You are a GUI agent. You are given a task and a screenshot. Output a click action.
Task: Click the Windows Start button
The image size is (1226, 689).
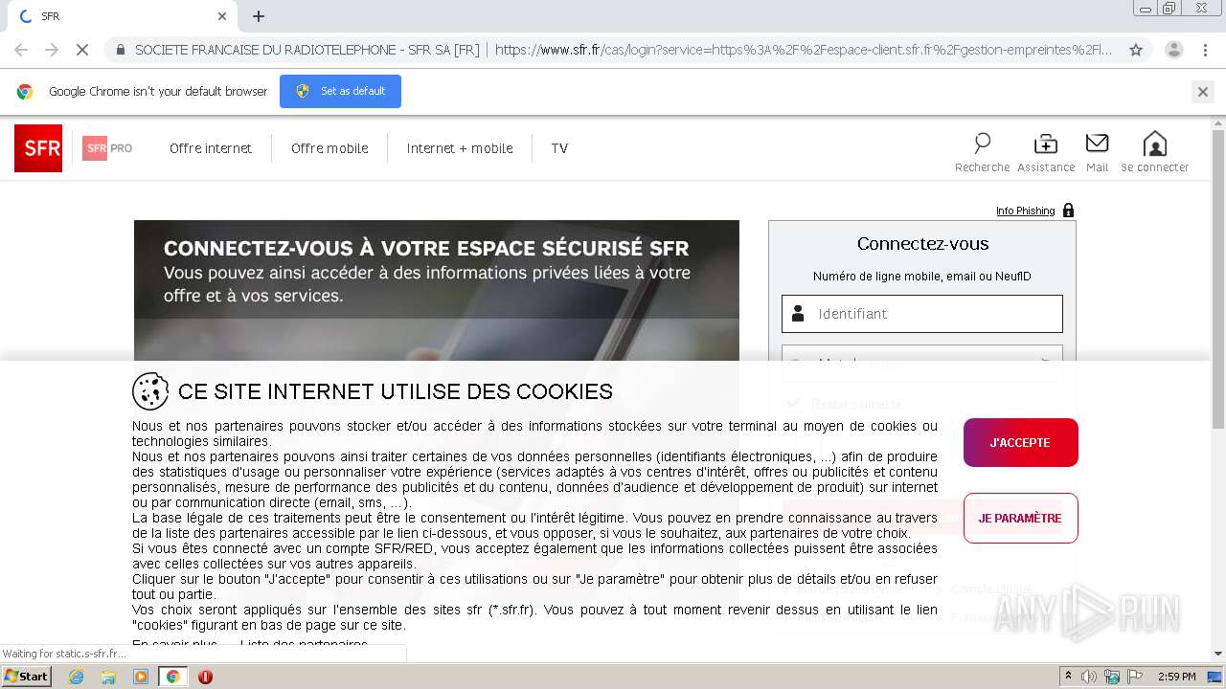click(x=27, y=677)
